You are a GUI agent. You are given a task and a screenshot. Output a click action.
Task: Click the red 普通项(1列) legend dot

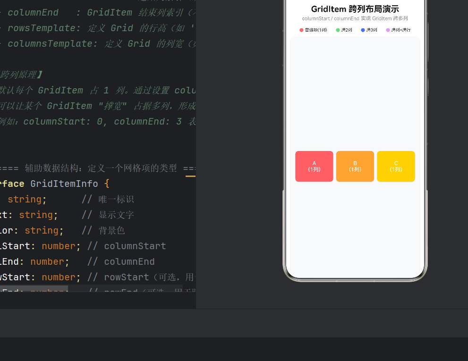301,30
